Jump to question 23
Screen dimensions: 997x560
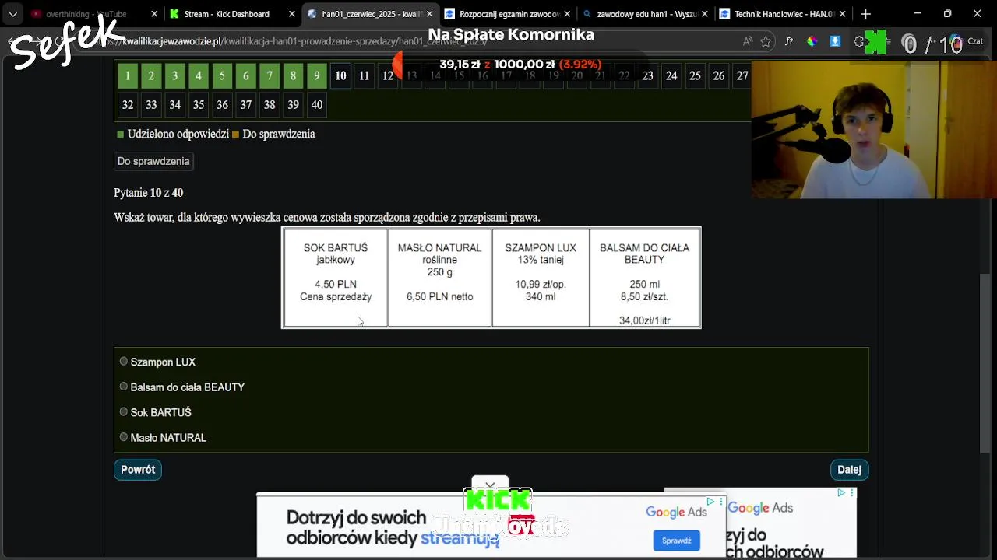pos(647,75)
